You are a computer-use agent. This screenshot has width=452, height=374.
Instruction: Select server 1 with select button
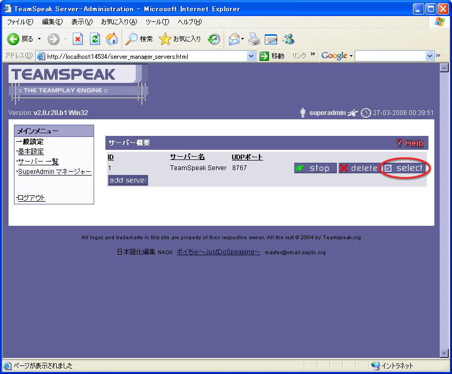coord(404,168)
